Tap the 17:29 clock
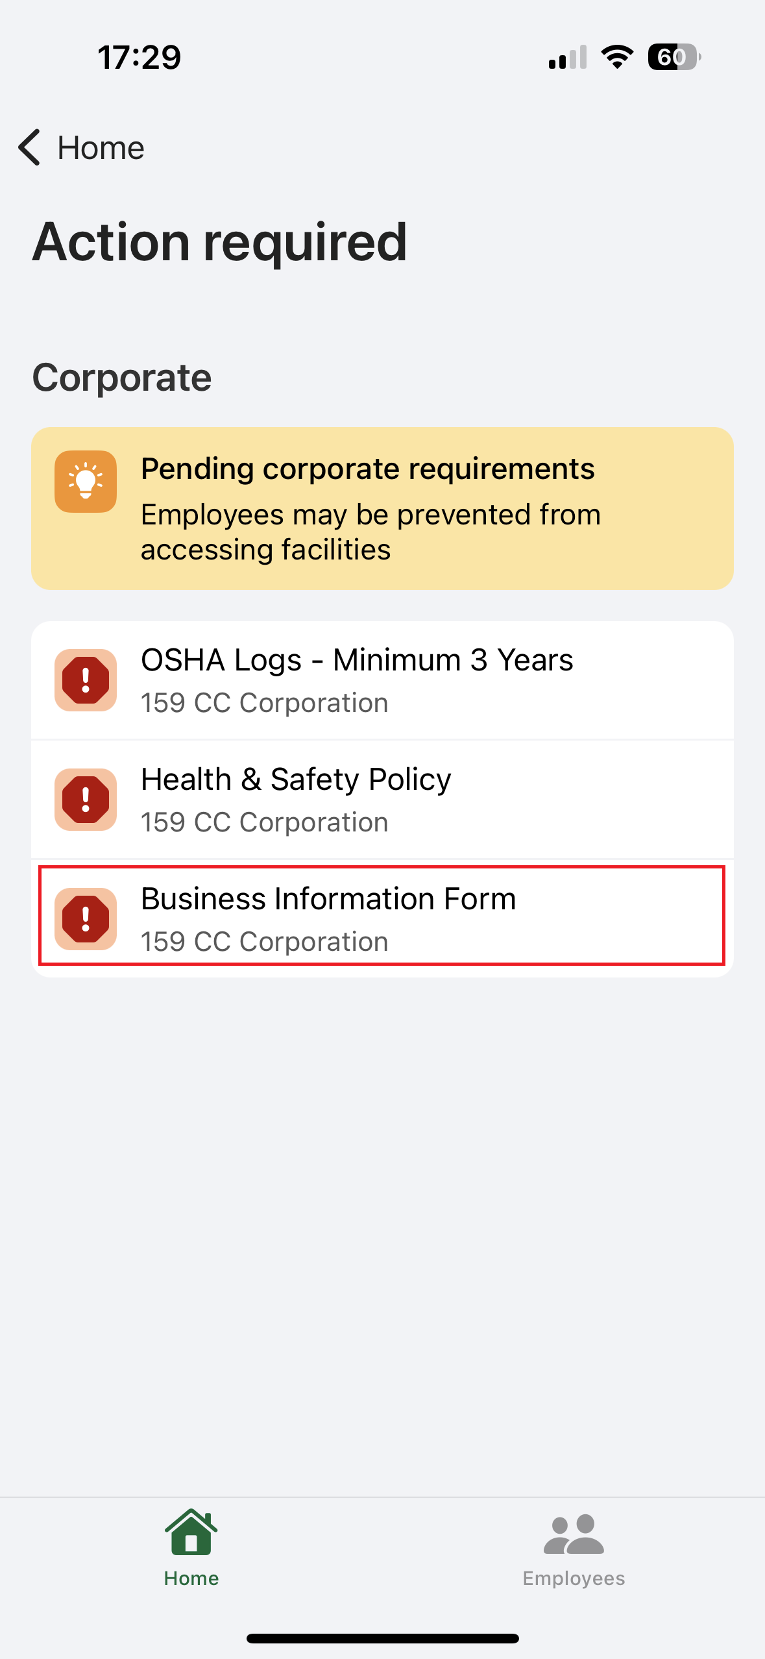The height and width of the screenshot is (1659, 765). 140,57
